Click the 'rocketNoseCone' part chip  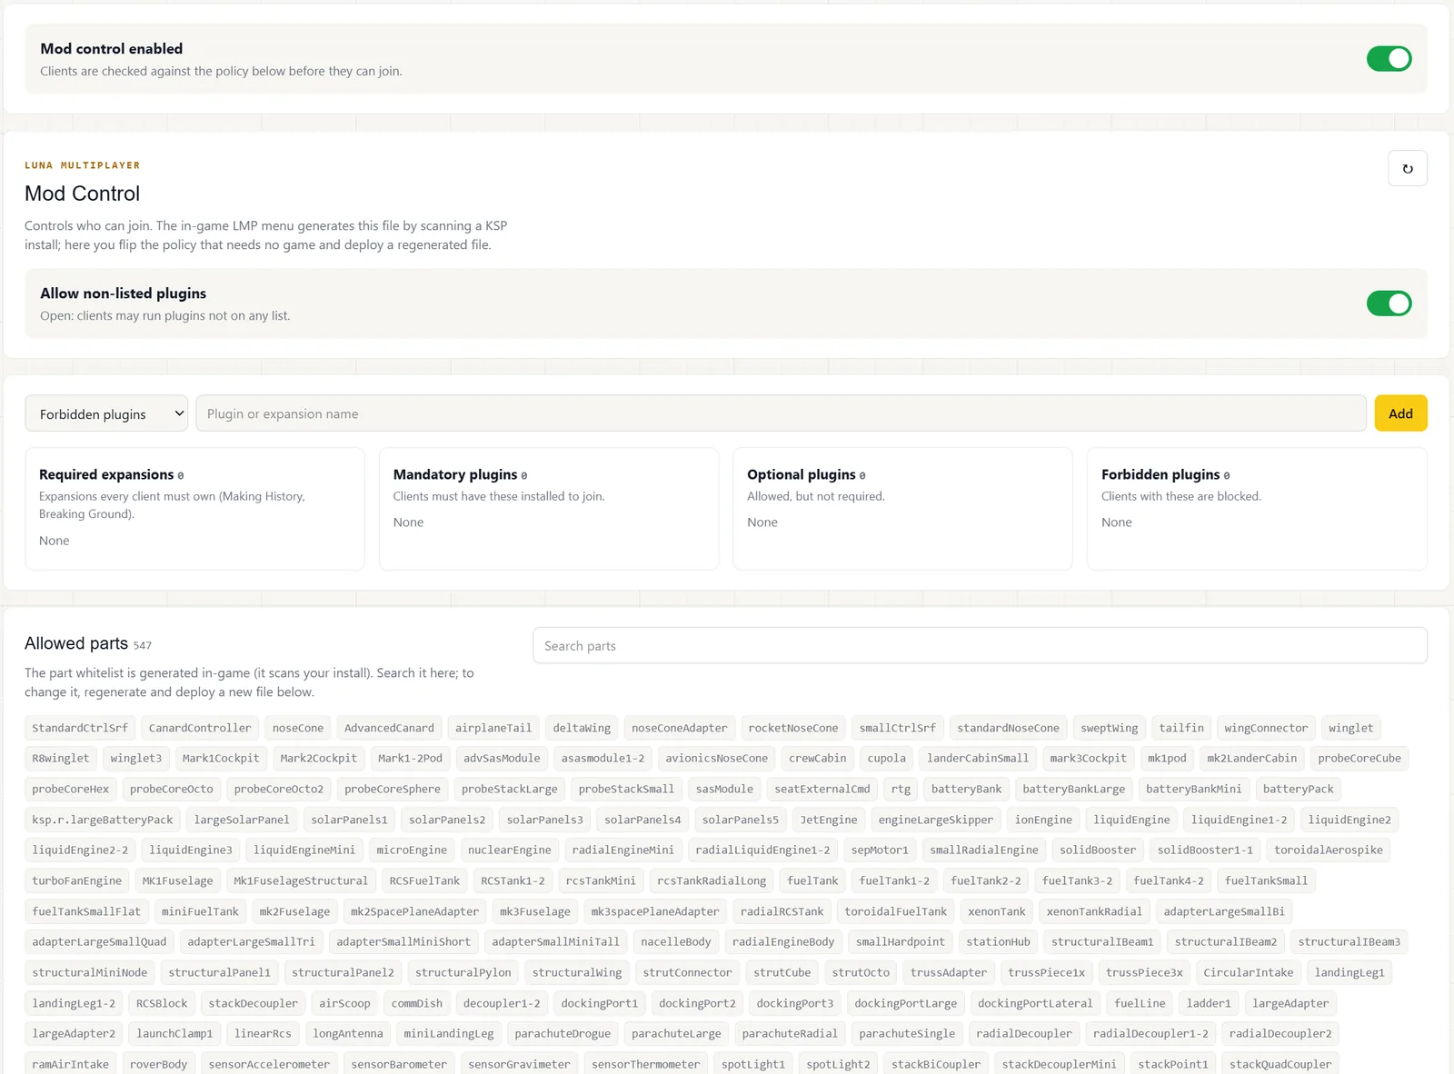tap(793, 728)
